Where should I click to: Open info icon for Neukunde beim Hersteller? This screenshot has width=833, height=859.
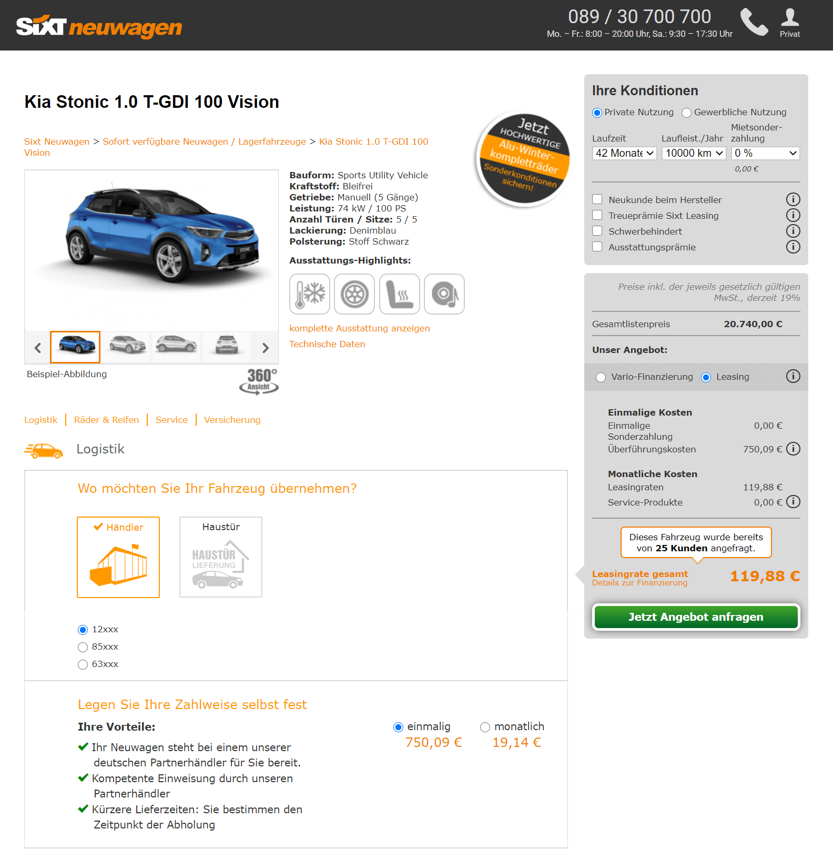click(793, 199)
